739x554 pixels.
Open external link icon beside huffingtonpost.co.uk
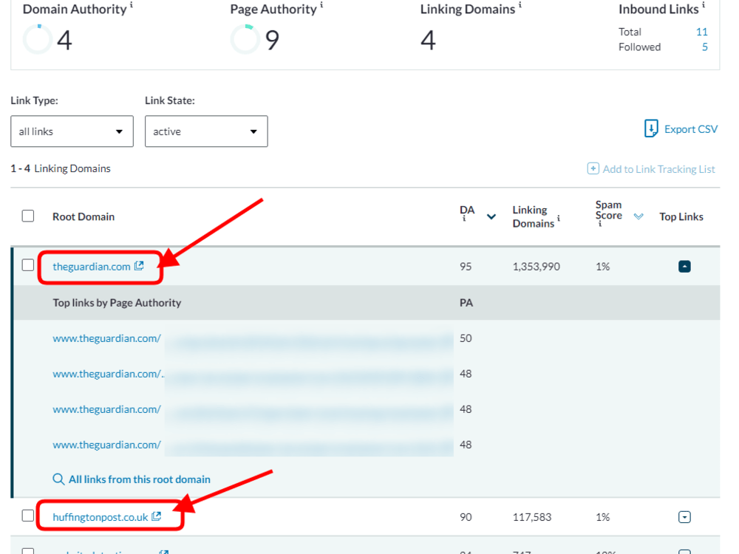157,517
